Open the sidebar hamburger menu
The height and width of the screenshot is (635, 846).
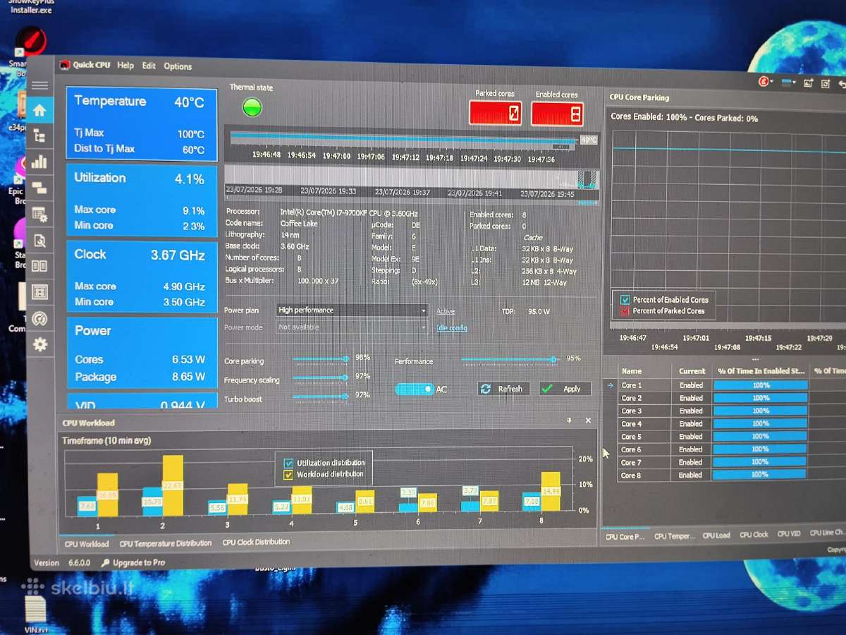coord(39,85)
